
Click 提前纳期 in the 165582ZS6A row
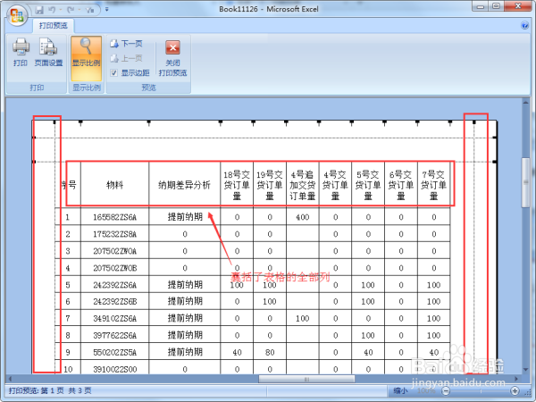(185, 217)
